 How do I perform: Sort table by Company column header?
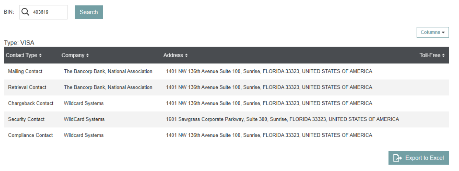click(x=73, y=55)
